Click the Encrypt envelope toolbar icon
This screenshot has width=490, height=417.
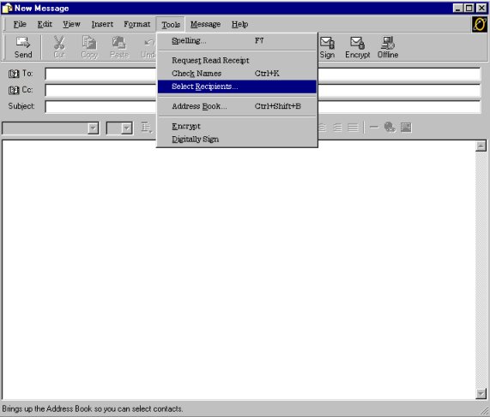click(357, 43)
